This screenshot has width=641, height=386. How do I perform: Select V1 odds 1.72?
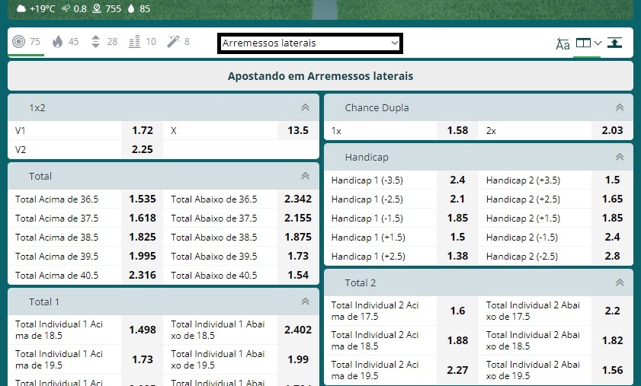pos(142,130)
